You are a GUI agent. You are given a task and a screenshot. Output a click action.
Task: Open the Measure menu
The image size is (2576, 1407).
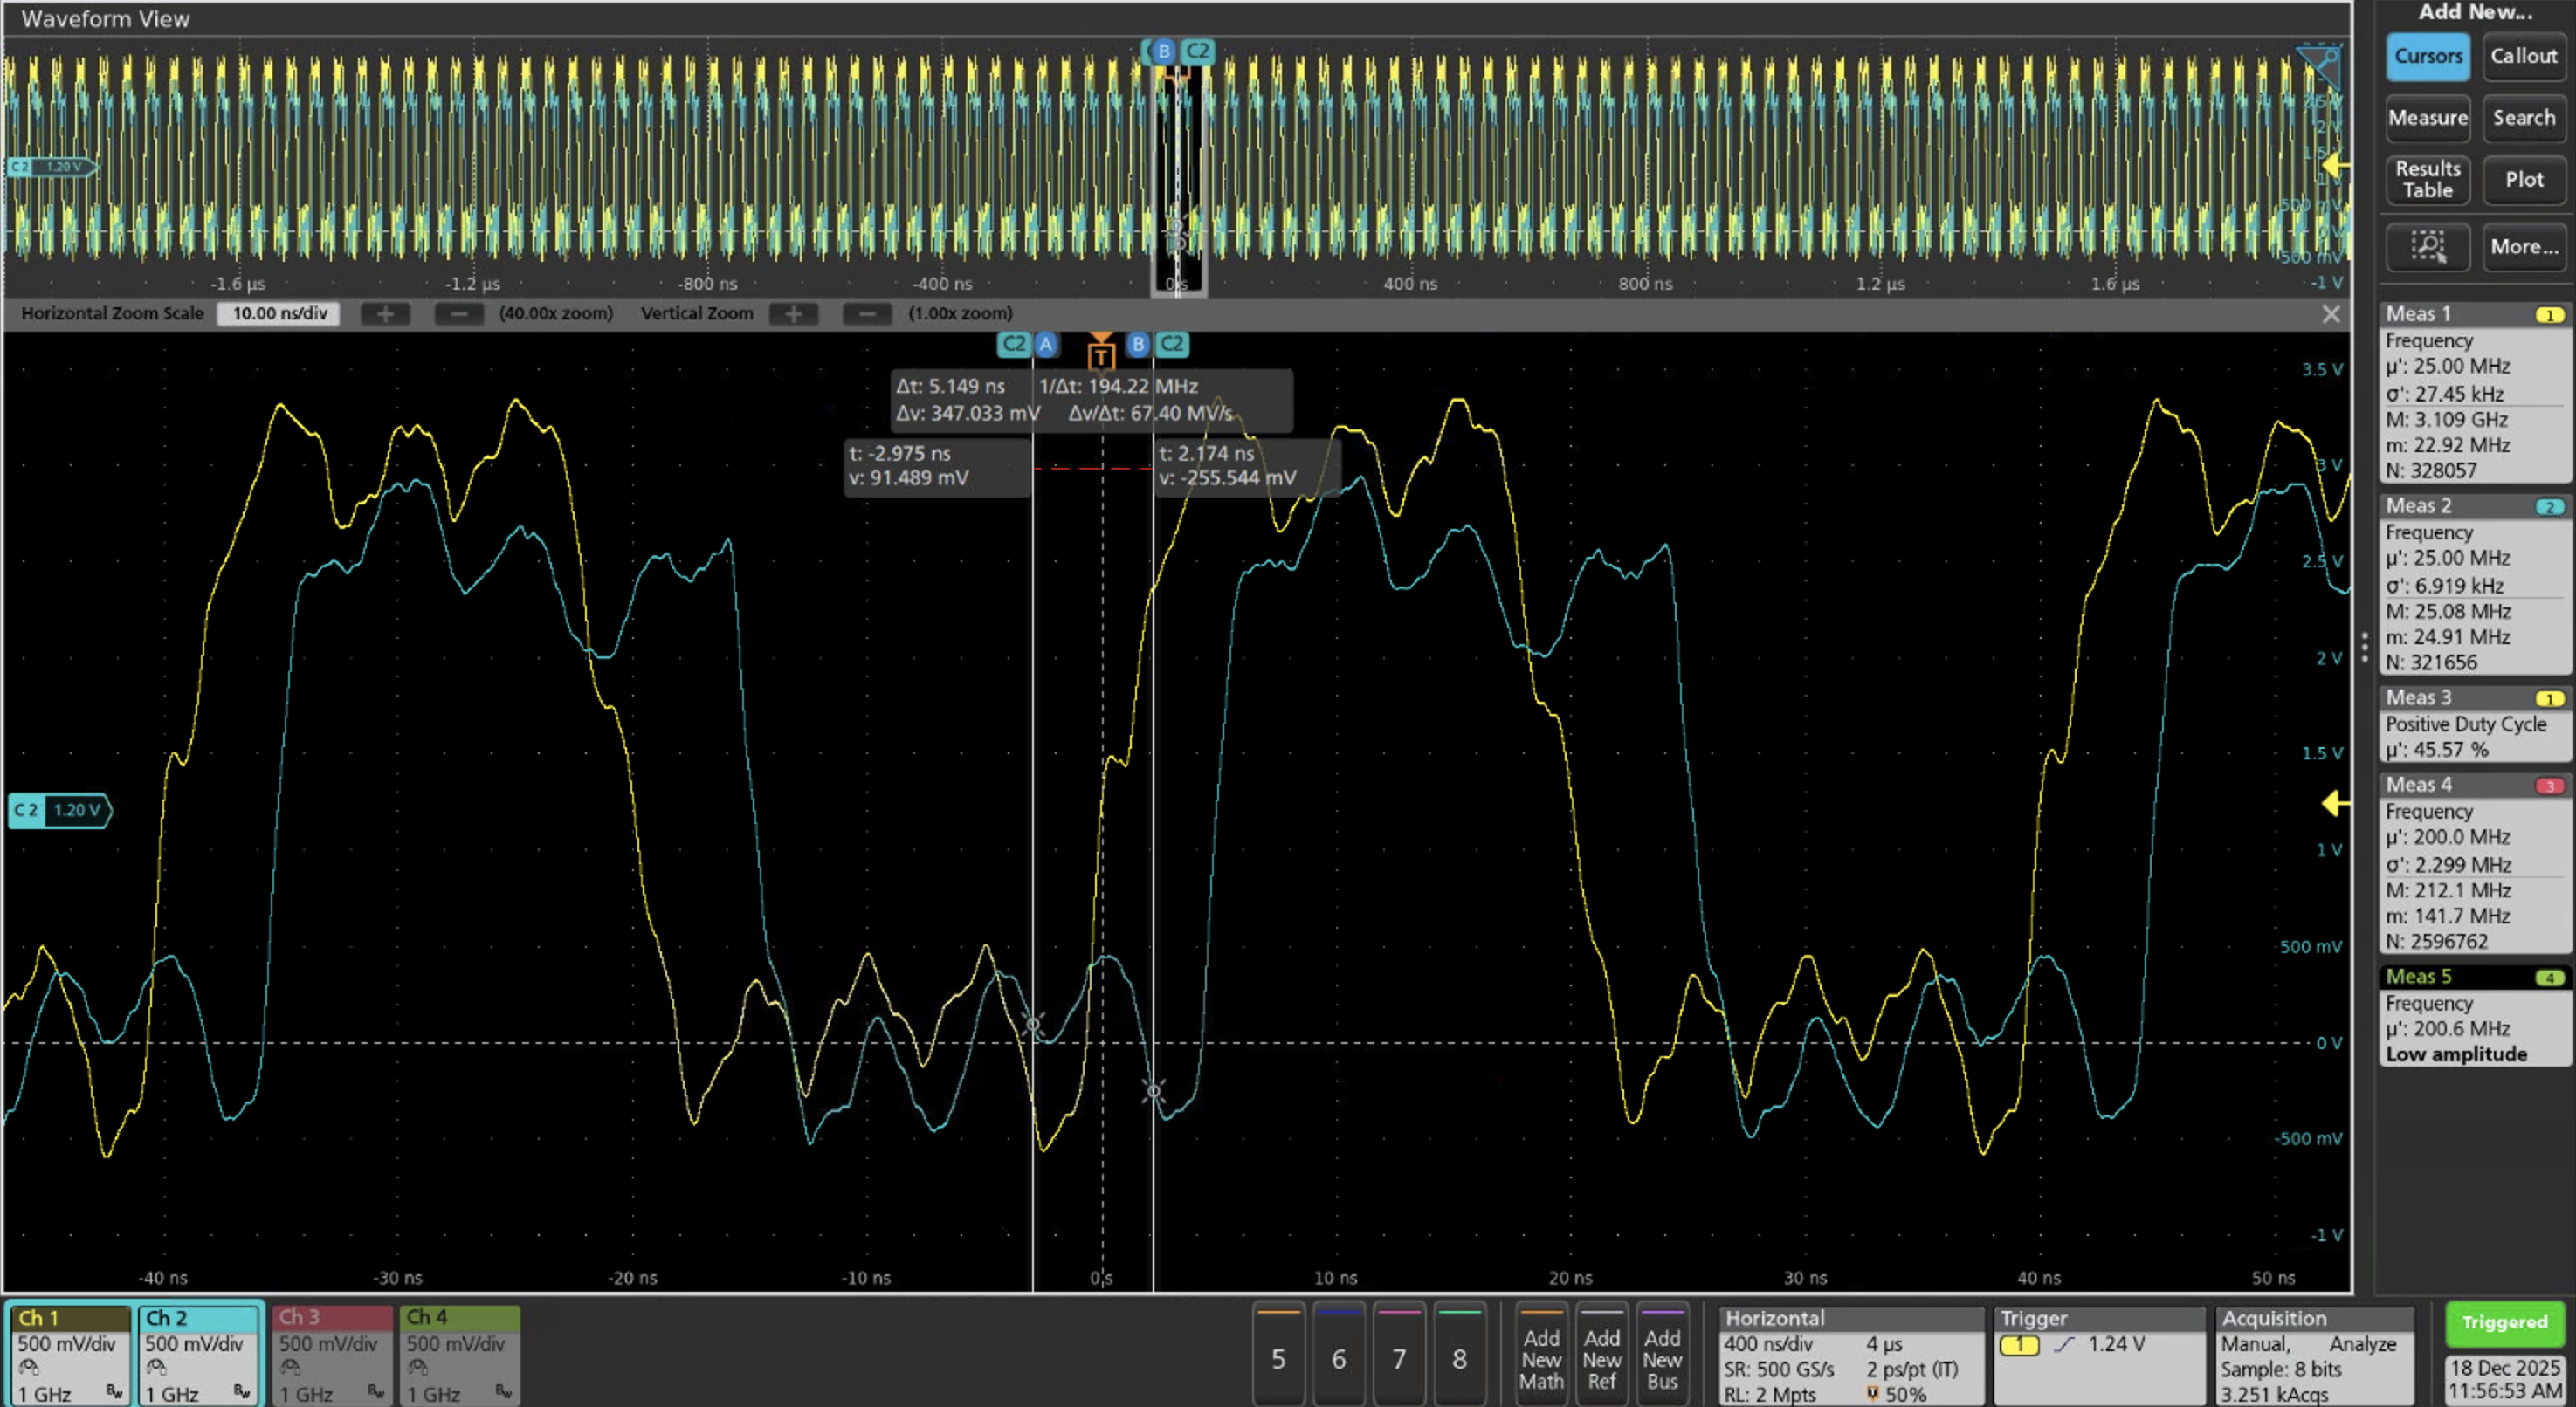tap(2427, 118)
